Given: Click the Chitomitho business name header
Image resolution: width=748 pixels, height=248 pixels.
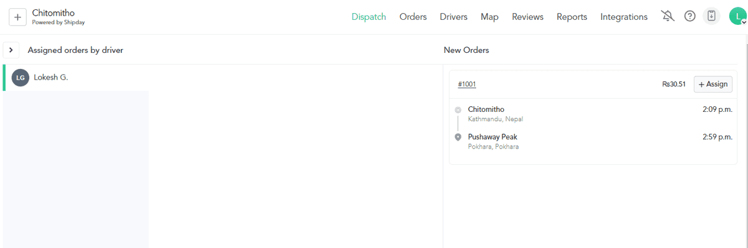Looking at the screenshot, I should pos(54,12).
